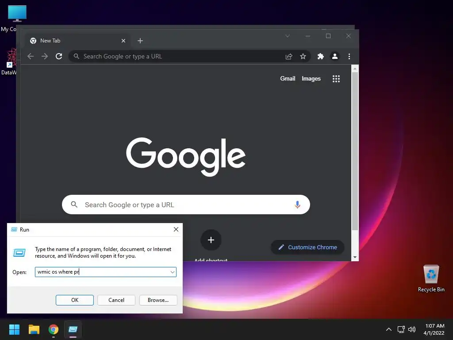The image size is (453, 340).
Task: Show hidden system tray icons
Action: pos(389,329)
